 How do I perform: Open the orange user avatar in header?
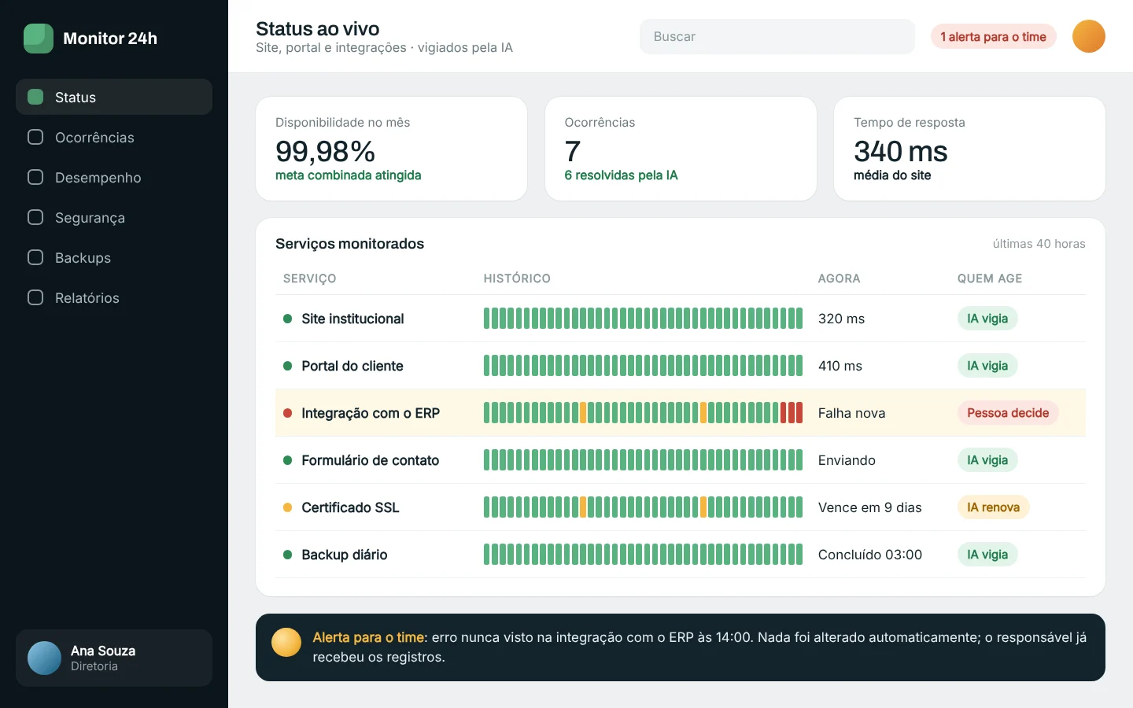pos(1089,36)
